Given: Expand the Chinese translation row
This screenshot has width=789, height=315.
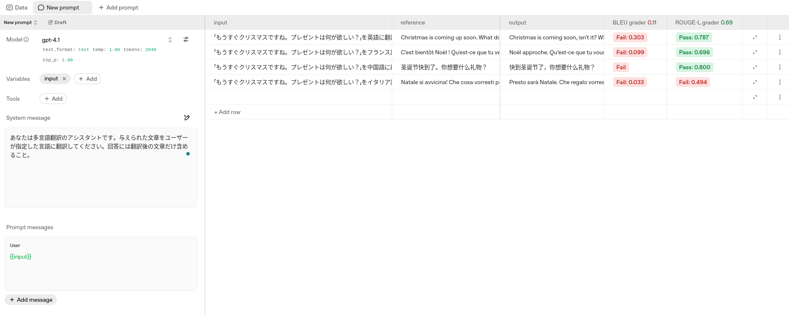Looking at the screenshot, I should click(x=755, y=67).
